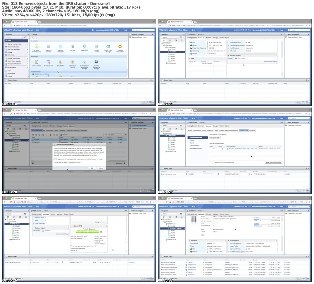Toggle Apply checkbox for LabVM3 migration recommendation

(214, 148)
